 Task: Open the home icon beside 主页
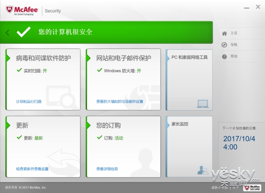coord(224,33)
